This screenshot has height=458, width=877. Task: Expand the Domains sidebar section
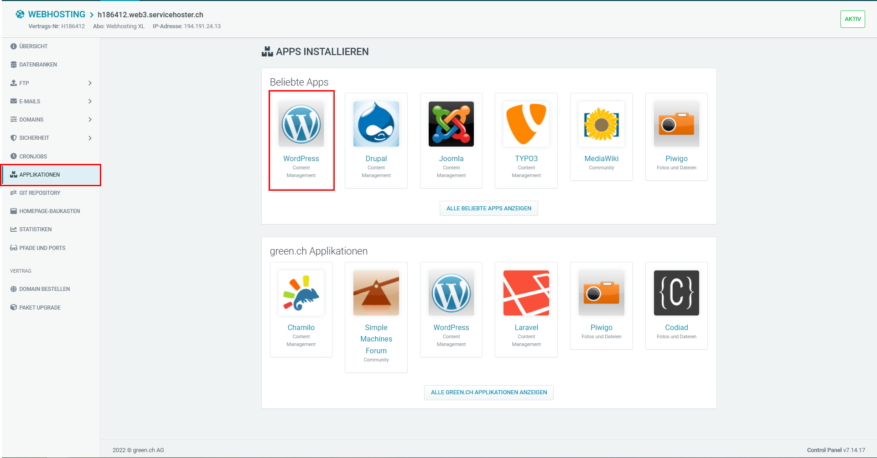pyautogui.click(x=50, y=119)
